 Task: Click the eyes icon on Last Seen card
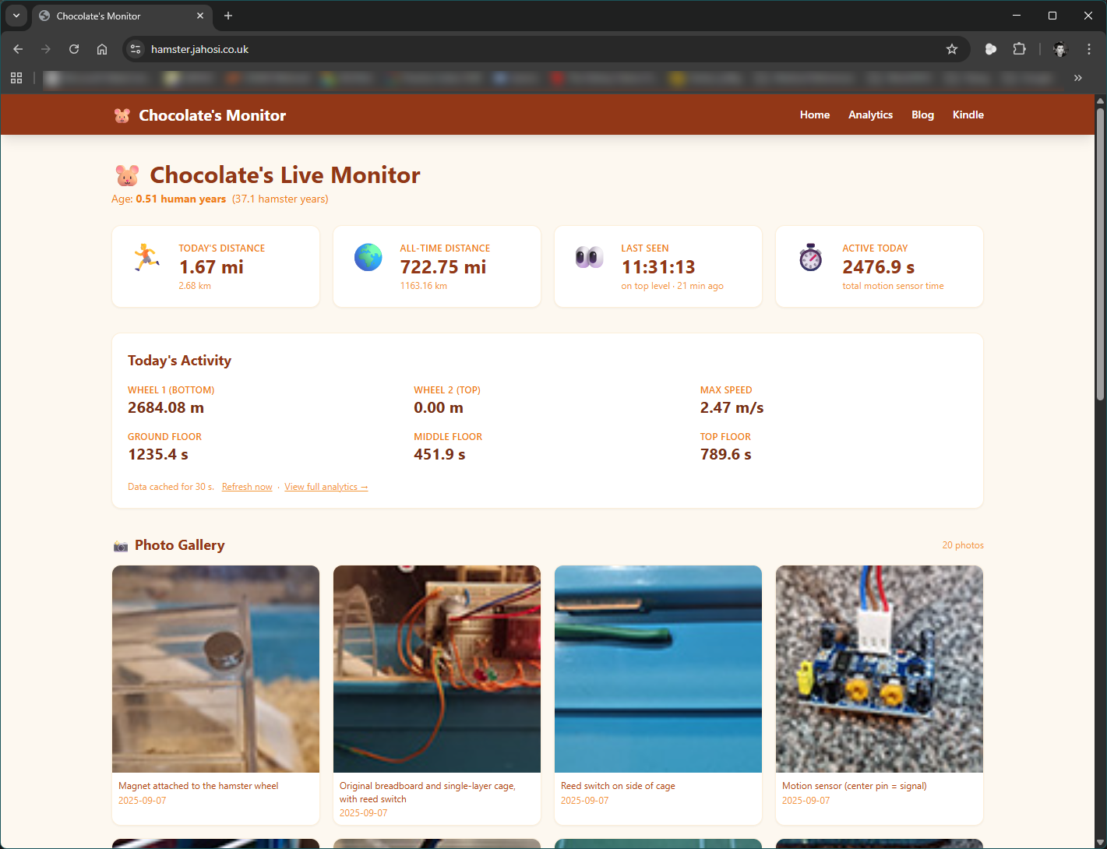(x=590, y=257)
